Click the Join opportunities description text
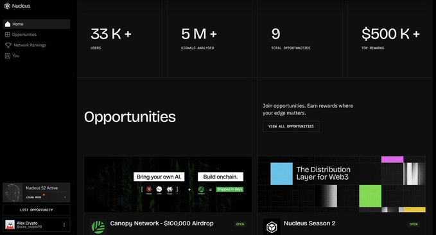 308,109
